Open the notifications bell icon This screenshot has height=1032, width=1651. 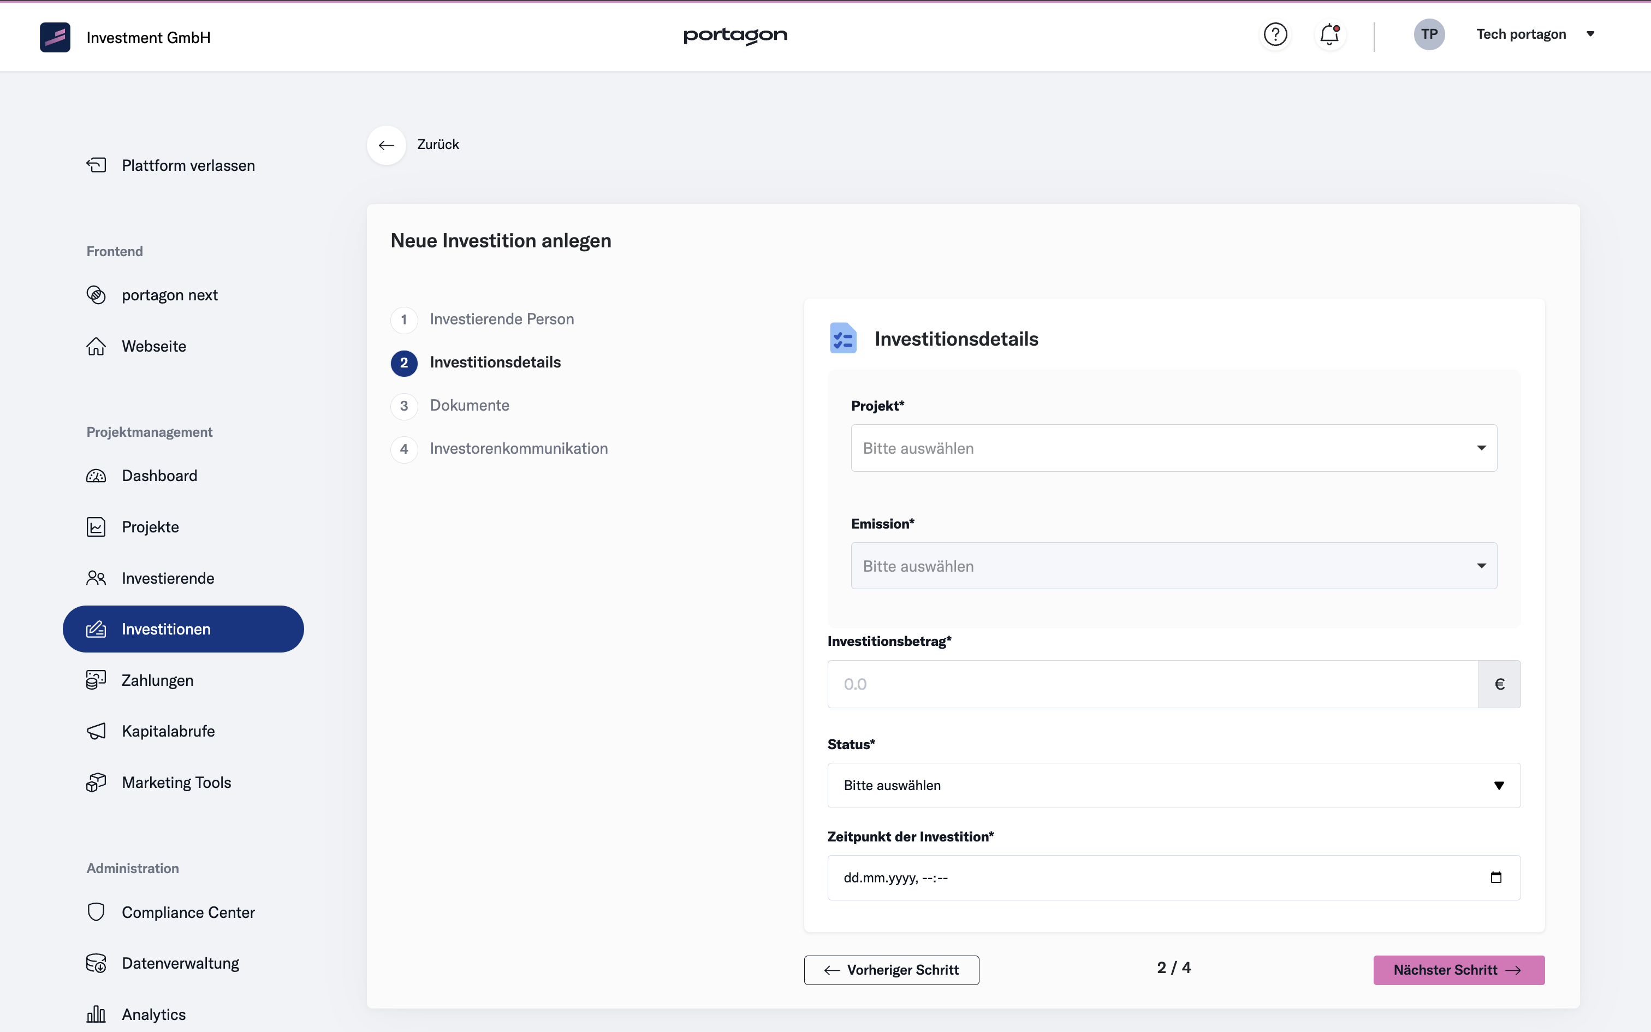click(1329, 34)
